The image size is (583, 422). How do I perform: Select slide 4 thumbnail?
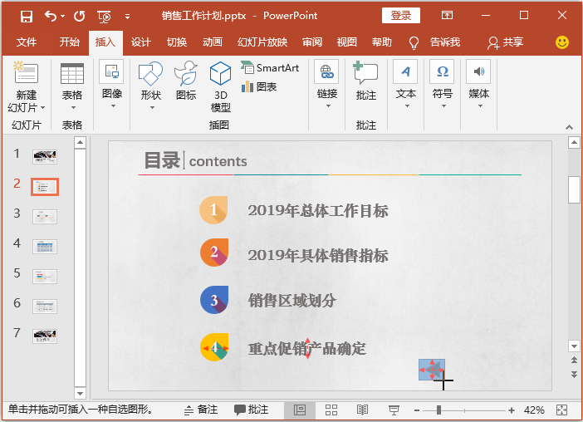pos(45,247)
